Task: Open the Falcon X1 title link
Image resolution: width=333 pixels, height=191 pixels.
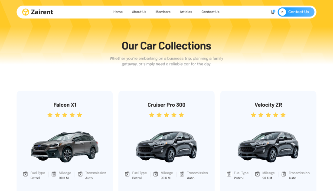Action: 65,105
